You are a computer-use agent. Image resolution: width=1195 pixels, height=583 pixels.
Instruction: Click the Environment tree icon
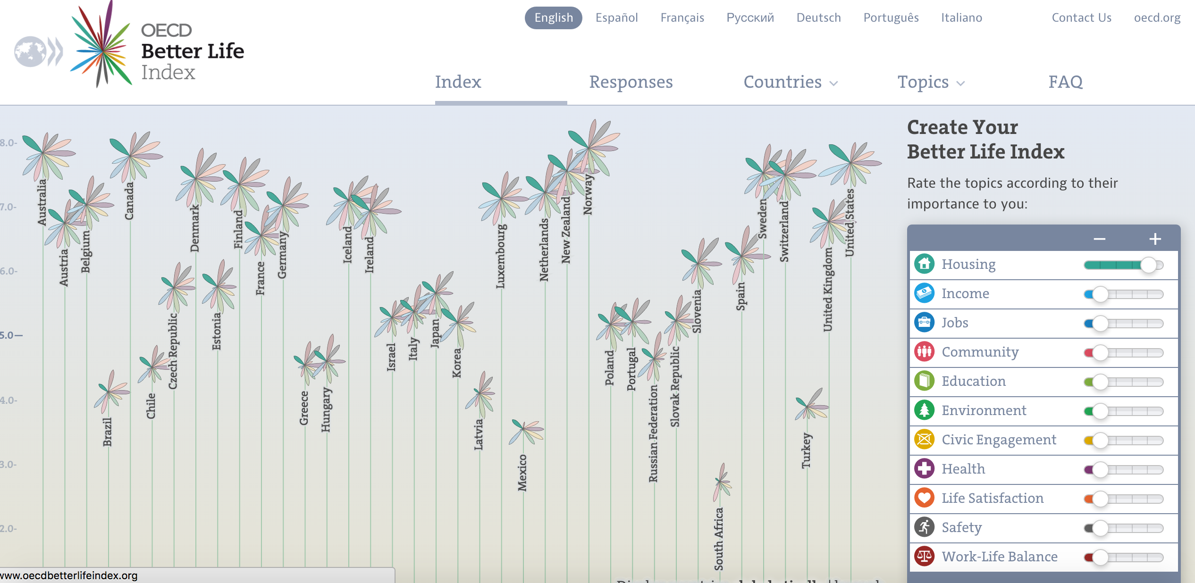pyautogui.click(x=924, y=410)
